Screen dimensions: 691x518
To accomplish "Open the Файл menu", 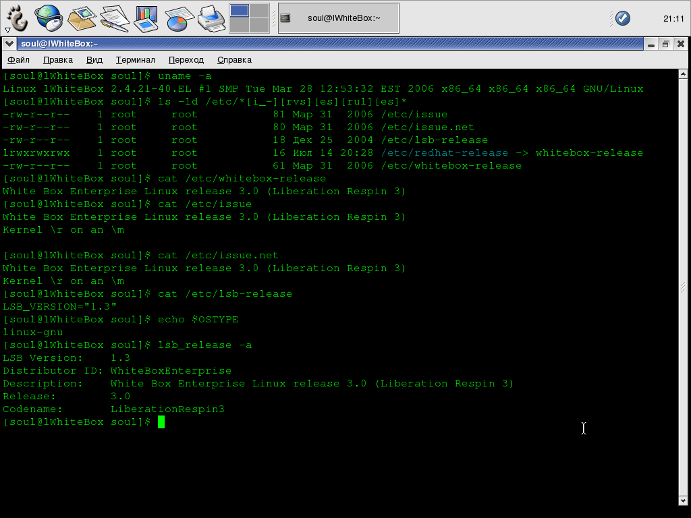I will [x=18, y=60].
